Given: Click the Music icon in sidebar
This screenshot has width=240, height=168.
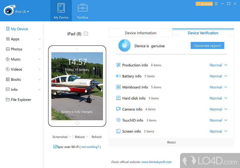Looking at the screenshot, I should pyautogui.click(x=8, y=59).
